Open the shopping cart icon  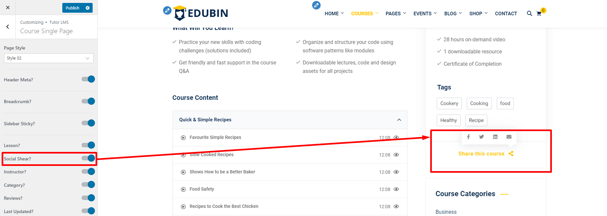539,14
